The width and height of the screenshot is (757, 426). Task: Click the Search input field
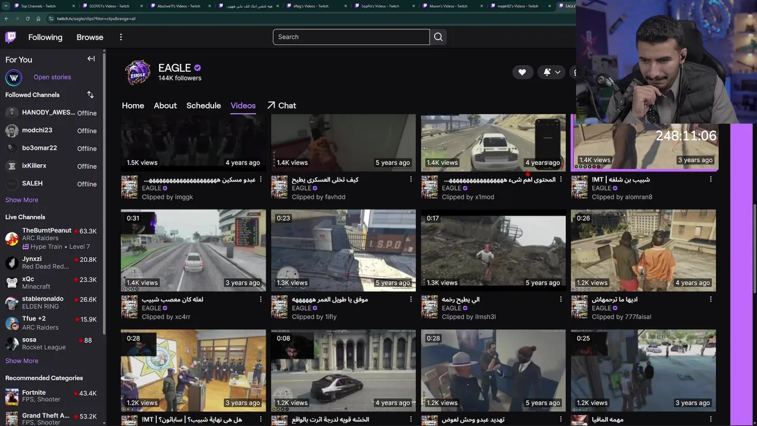coord(351,37)
